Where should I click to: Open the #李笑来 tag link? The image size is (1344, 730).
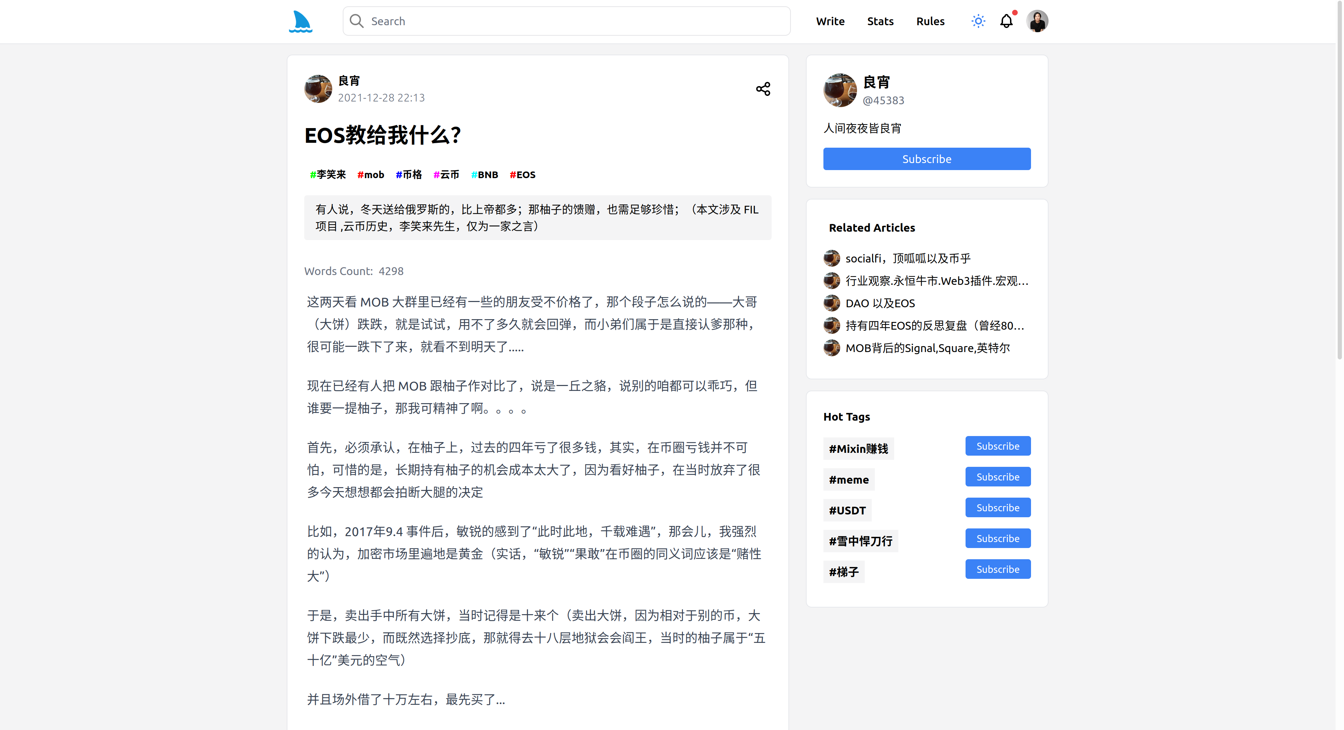tap(328, 175)
